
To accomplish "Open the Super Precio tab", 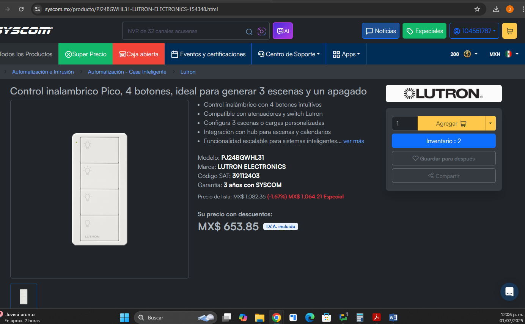I will coord(86,54).
